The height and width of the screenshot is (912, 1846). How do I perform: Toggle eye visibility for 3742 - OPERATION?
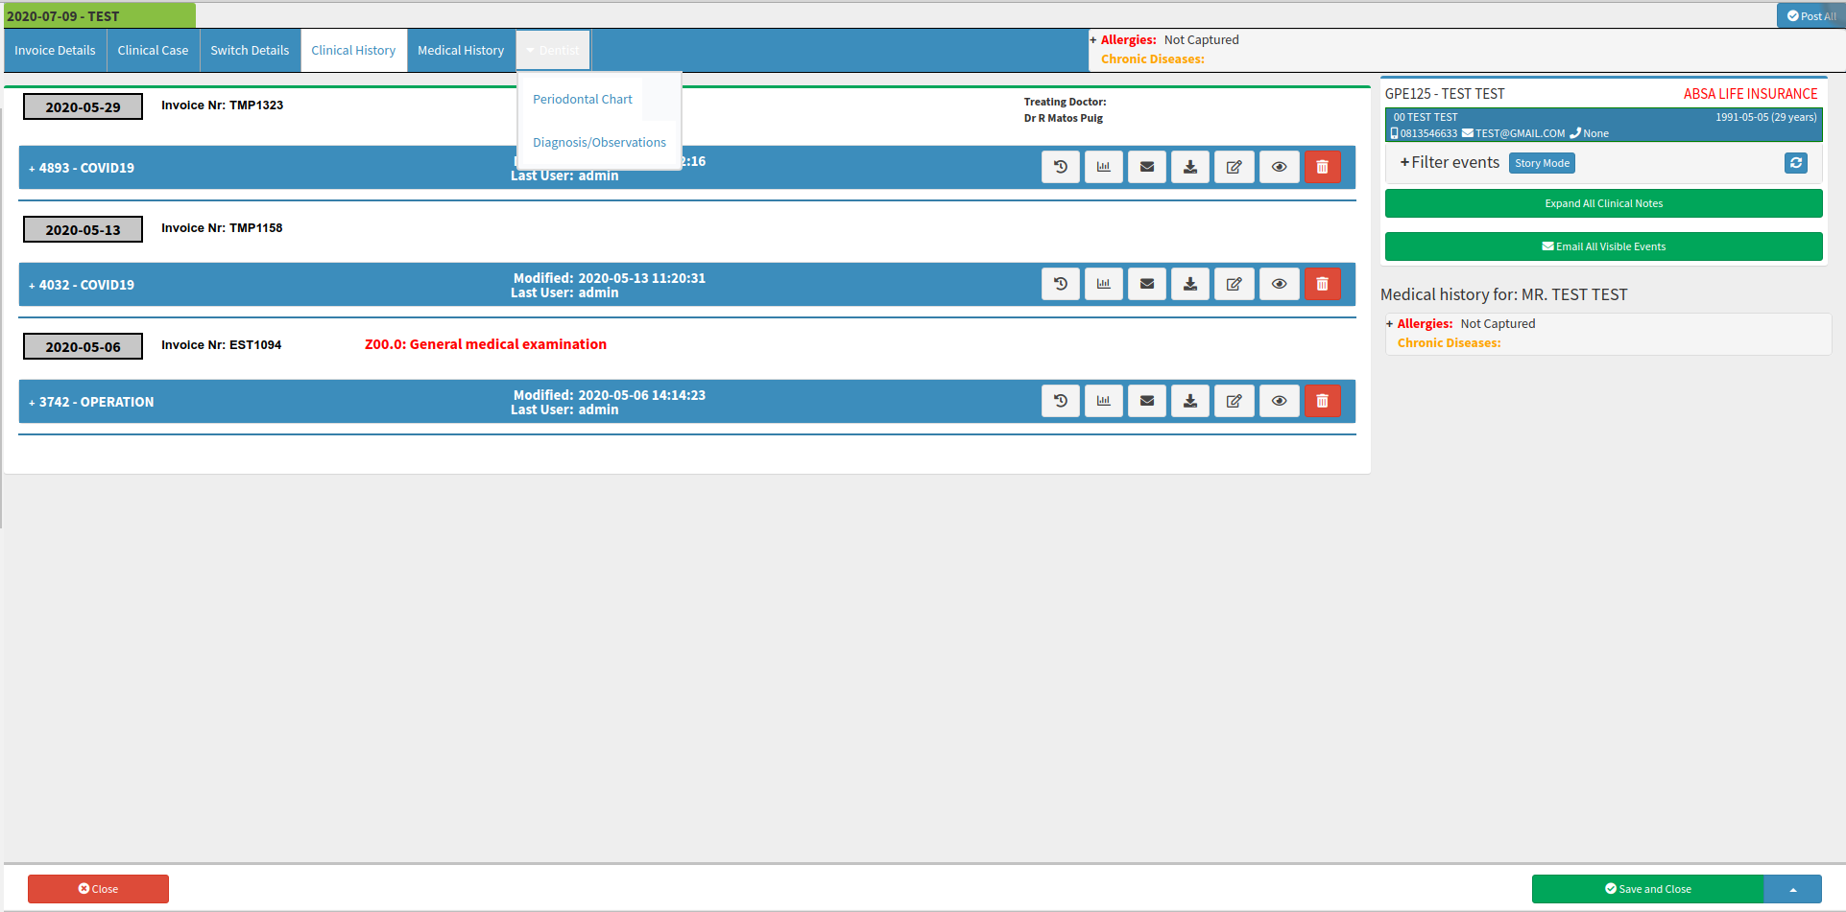point(1280,401)
